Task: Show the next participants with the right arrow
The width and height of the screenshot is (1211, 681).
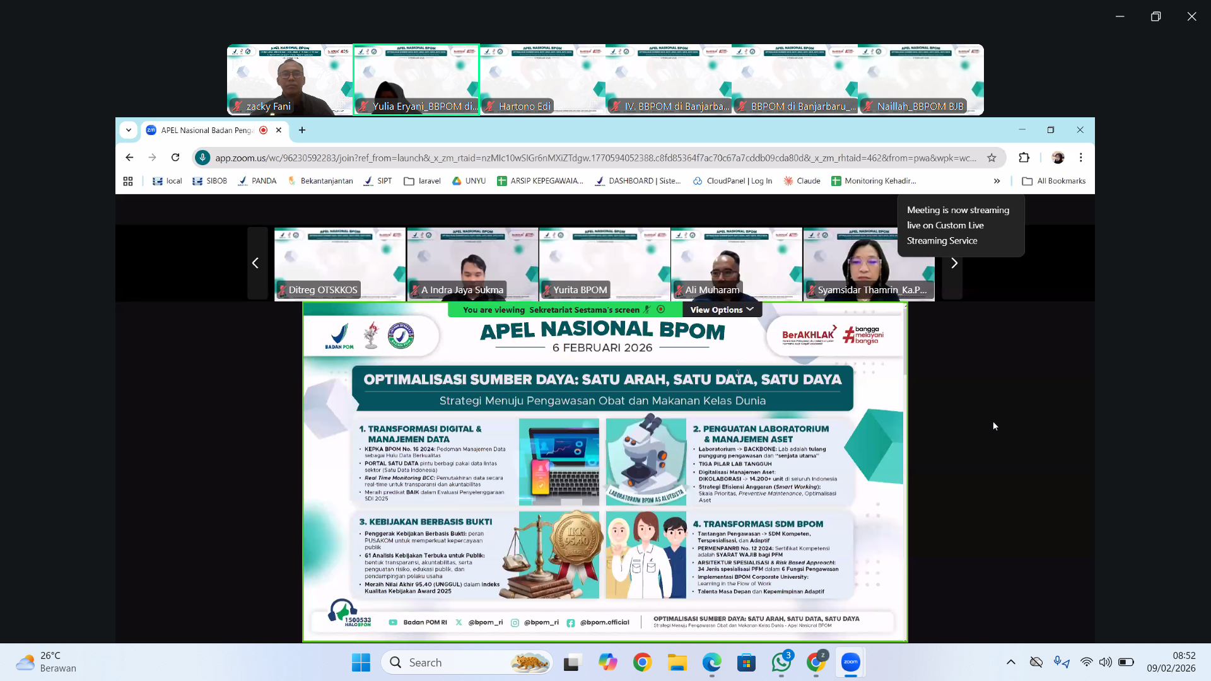Action: point(954,264)
